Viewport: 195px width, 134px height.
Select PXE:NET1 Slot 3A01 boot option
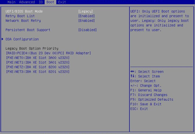pyautogui.click(x=38, y=62)
